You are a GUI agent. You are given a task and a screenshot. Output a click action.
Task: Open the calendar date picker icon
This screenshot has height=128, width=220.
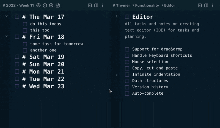coord(58,5)
